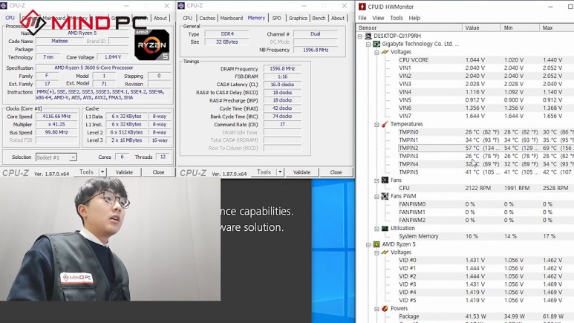Click the fan icon beside Fans PWM
Viewport: 574px width, 323px height.
pos(385,196)
